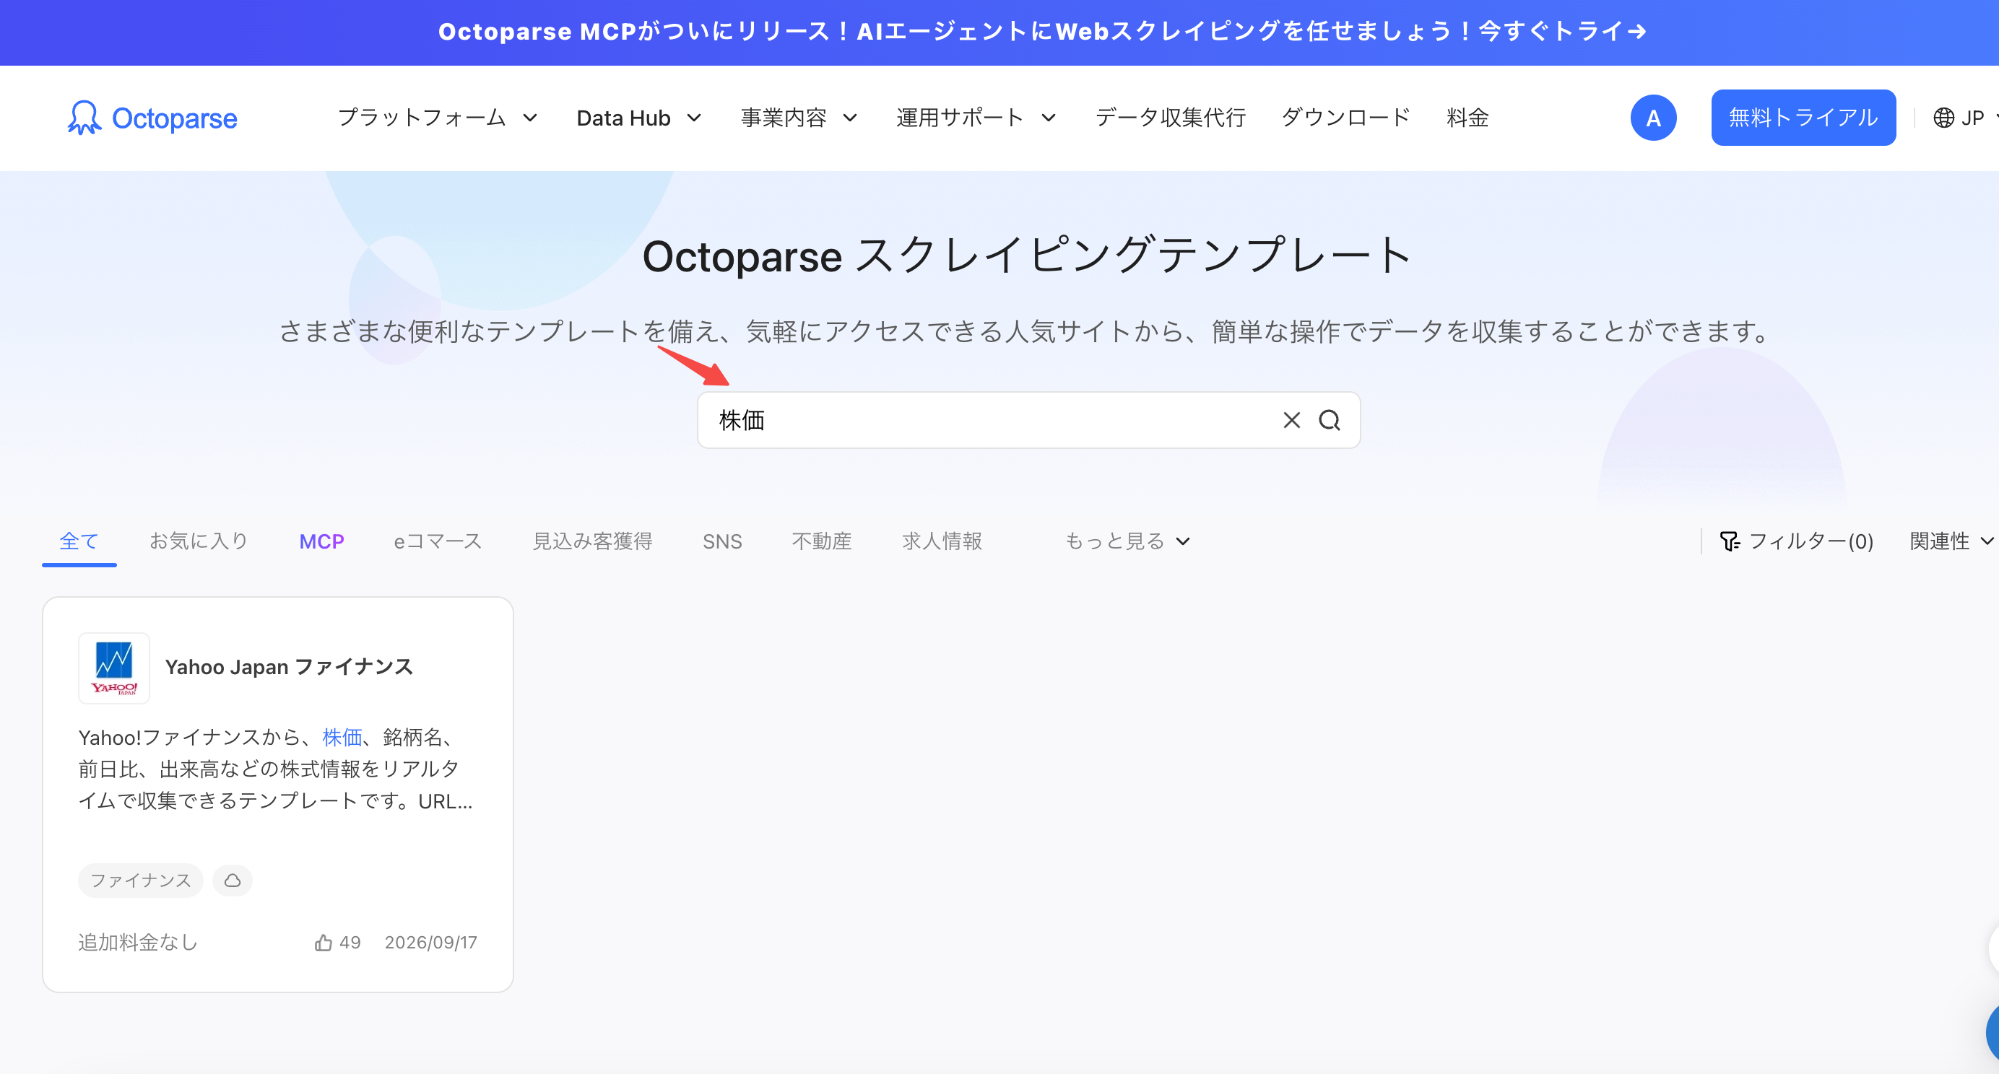Open the user avatar A icon
Screen dimensions: 1999x1074
(1653, 118)
